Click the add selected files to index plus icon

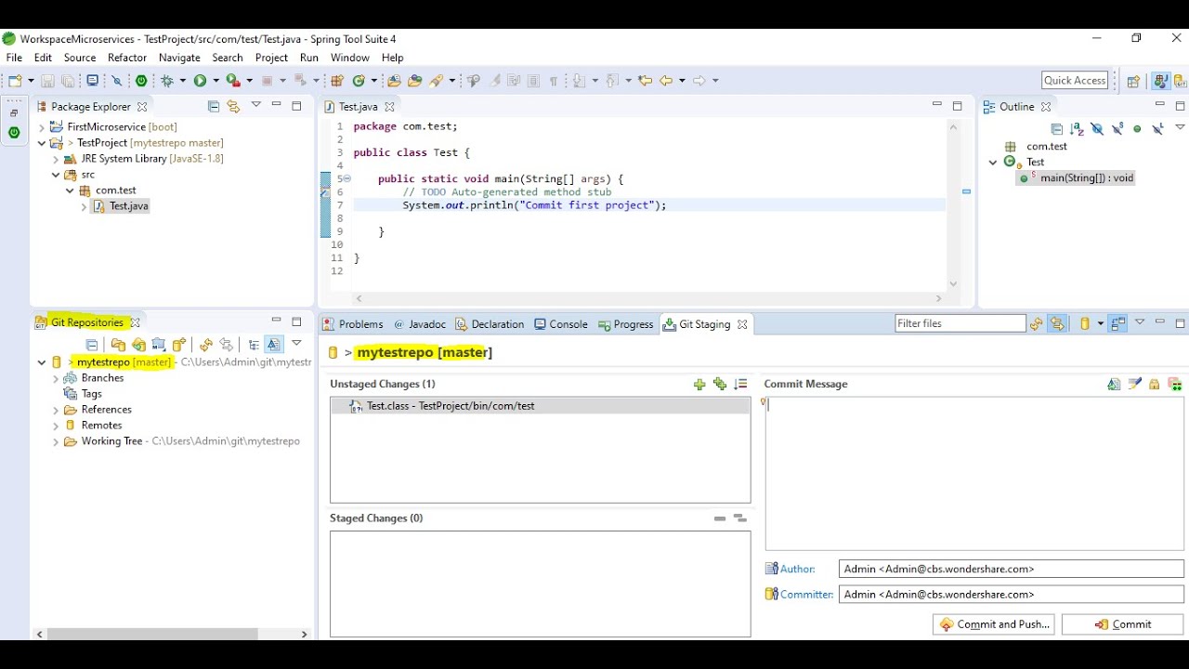tap(699, 384)
